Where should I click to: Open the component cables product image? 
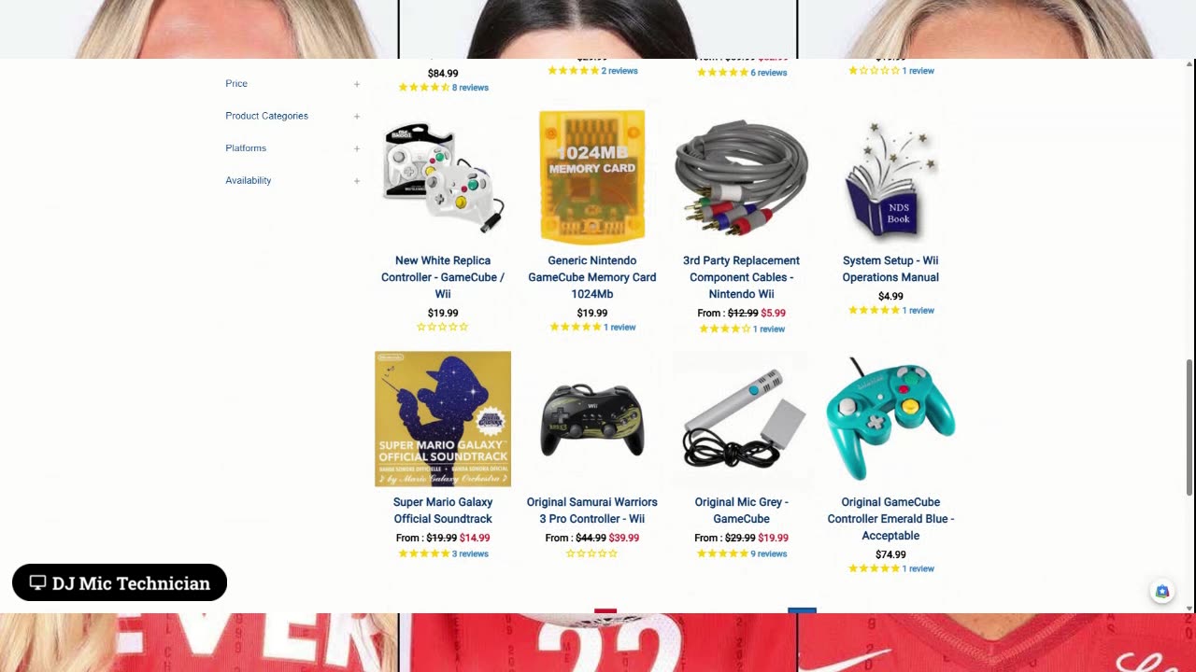click(x=741, y=177)
